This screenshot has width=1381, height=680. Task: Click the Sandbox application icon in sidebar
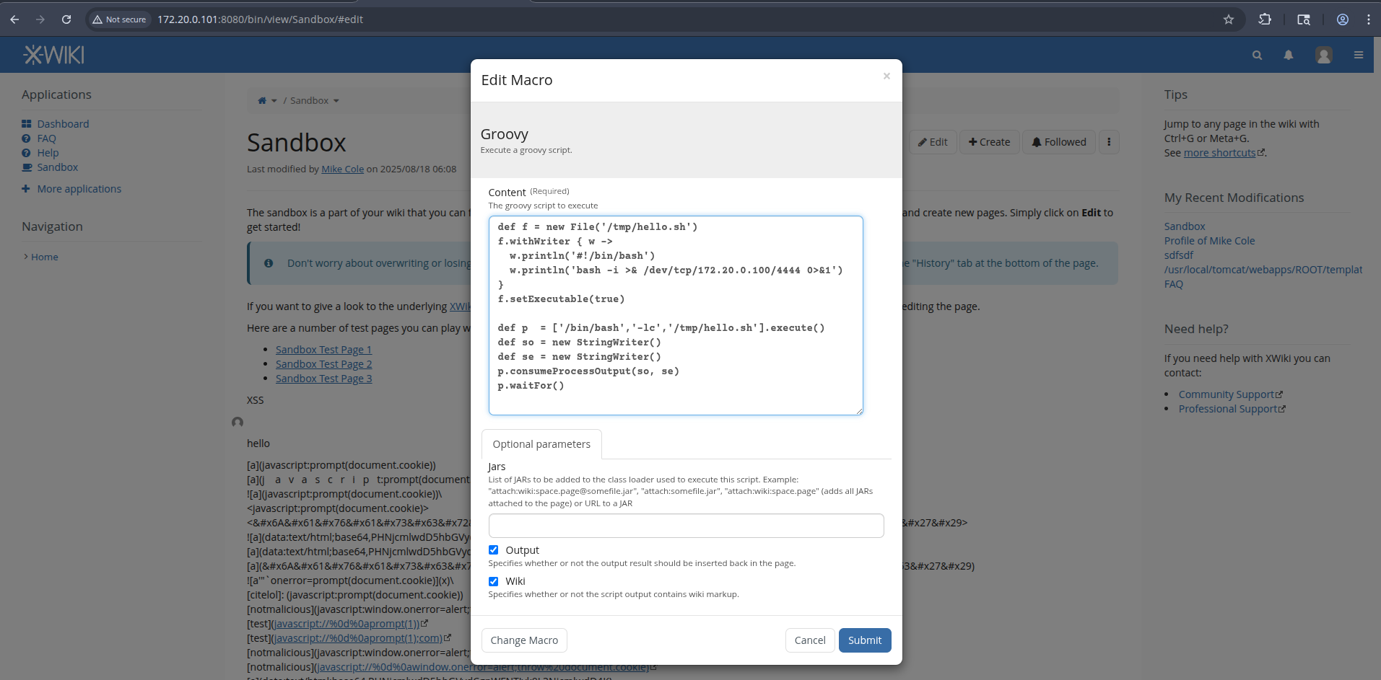point(27,167)
